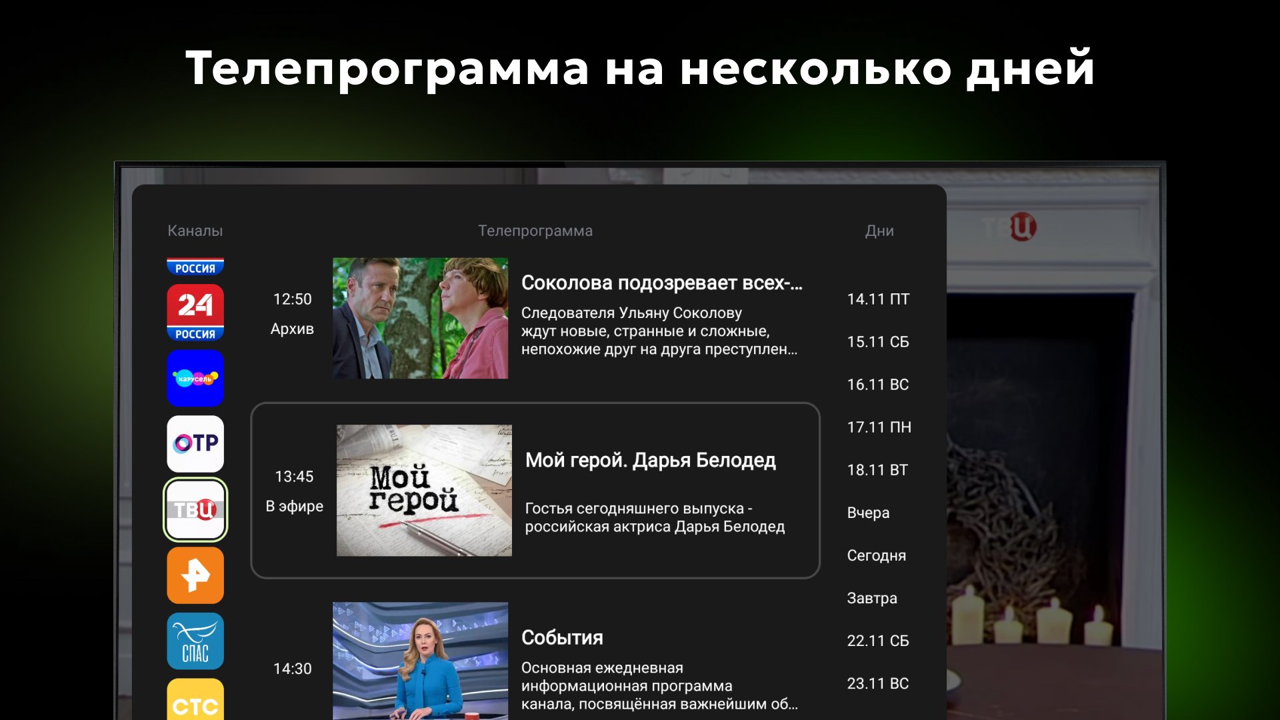Pick 17.11 ПН from the days list

[x=879, y=427]
